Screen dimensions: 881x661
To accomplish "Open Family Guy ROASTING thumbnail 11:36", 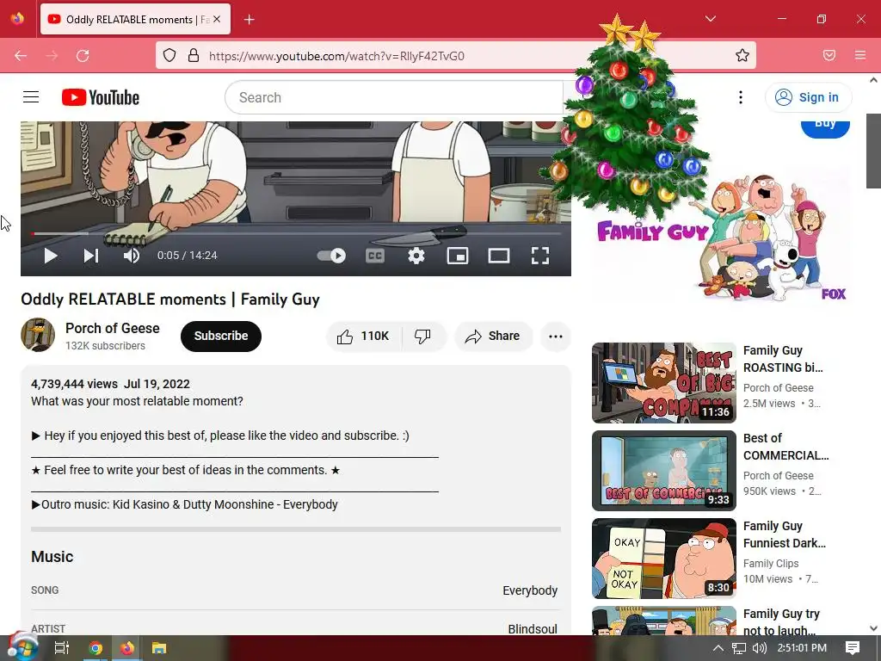I will coord(664,383).
